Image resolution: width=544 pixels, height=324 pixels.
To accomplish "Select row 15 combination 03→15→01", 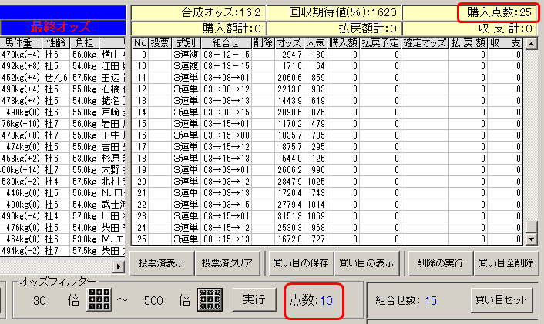I will coord(227,124).
